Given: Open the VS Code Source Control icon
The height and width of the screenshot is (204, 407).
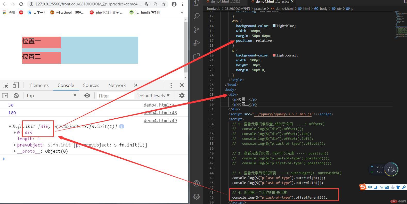Looking at the screenshot, I should (x=197, y=30).
